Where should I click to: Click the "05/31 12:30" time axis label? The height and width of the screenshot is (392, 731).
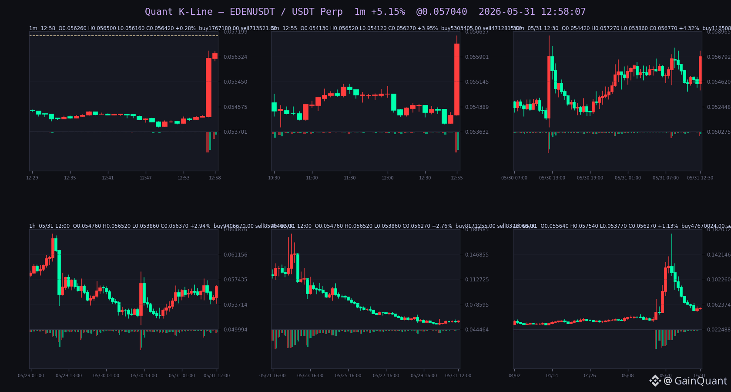click(x=700, y=178)
